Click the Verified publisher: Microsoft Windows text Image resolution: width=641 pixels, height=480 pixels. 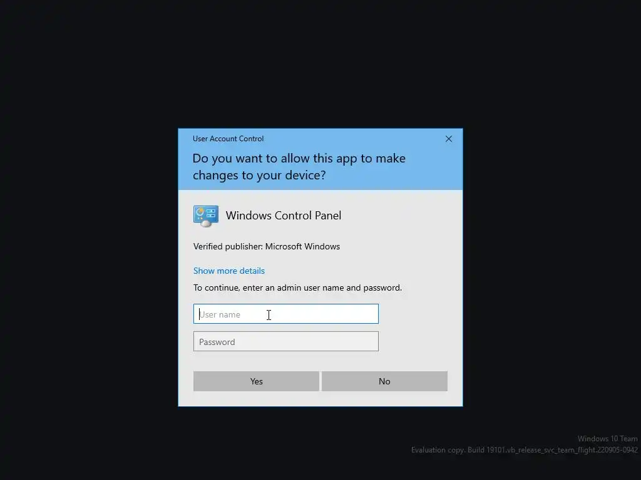(x=267, y=246)
